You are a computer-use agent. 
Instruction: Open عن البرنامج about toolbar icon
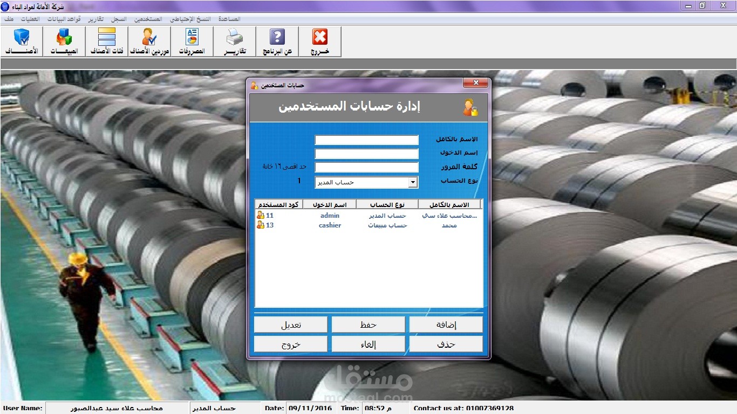tap(277, 42)
